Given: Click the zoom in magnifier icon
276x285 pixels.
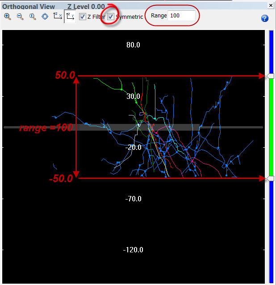Looking at the screenshot, I should [x=8, y=17].
